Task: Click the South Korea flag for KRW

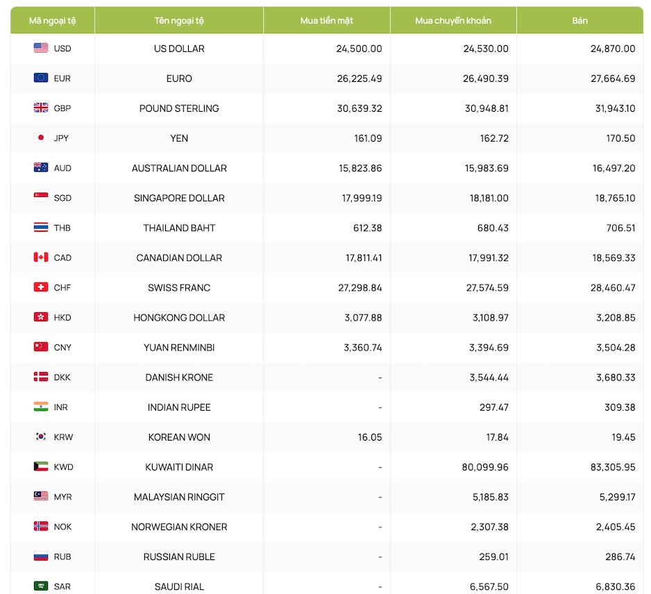Action: click(x=41, y=436)
